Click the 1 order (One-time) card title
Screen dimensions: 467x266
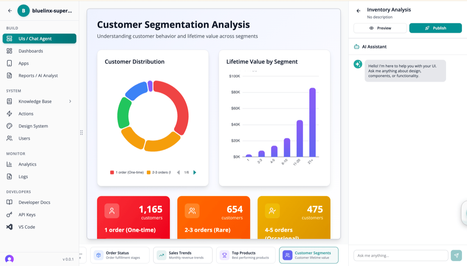130,230
